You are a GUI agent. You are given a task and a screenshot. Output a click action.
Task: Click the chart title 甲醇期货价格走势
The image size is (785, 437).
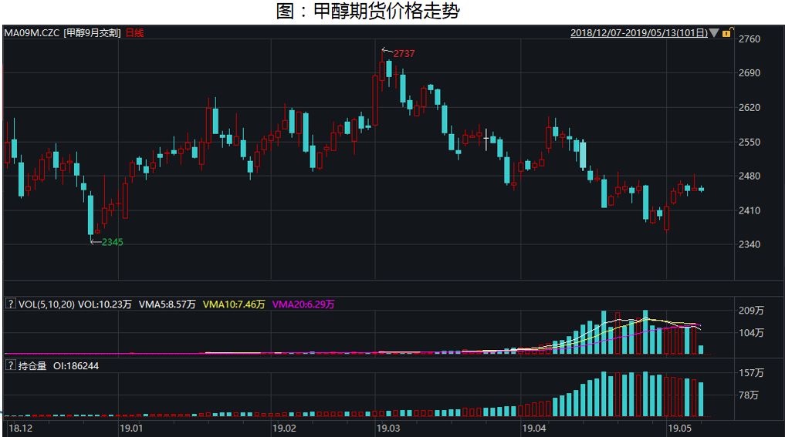[387, 11]
